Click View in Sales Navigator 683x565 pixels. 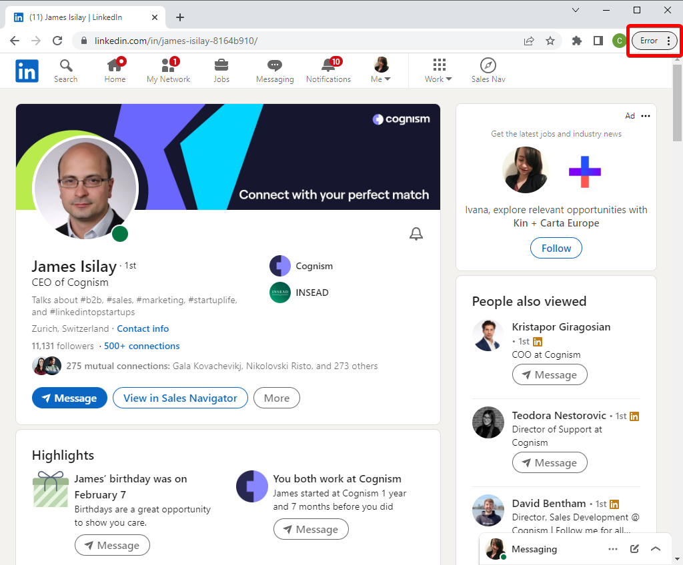pyautogui.click(x=180, y=398)
